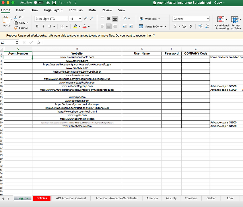The width and height of the screenshot is (243, 207).
Task: Increase the font size with the larger A
Action: pyautogui.click(x=85, y=19)
